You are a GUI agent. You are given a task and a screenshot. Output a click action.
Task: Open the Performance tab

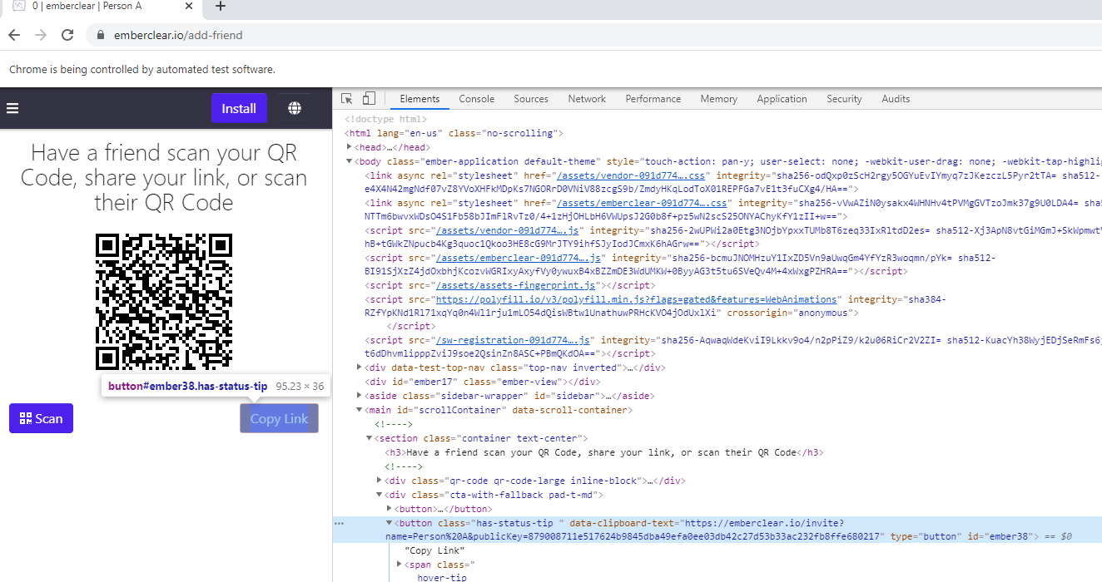tap(653, 98)
